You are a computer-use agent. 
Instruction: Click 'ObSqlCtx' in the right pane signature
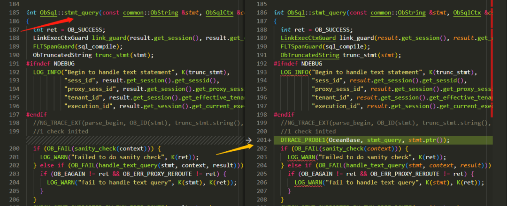tap(467, 13)
